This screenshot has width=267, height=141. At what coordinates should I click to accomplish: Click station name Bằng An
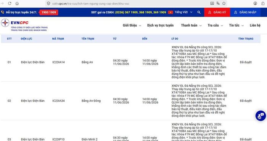coord(87,62)
